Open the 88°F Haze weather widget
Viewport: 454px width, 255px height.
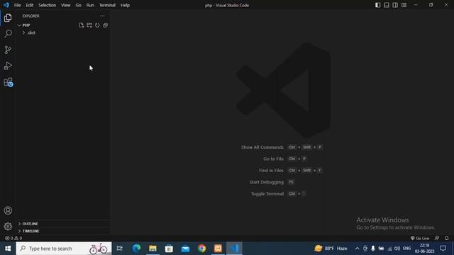pos(331,249)
